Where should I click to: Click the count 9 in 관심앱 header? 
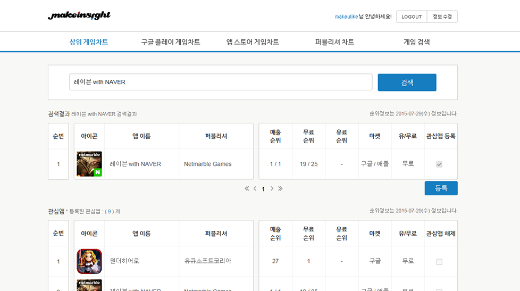point(109,211)
